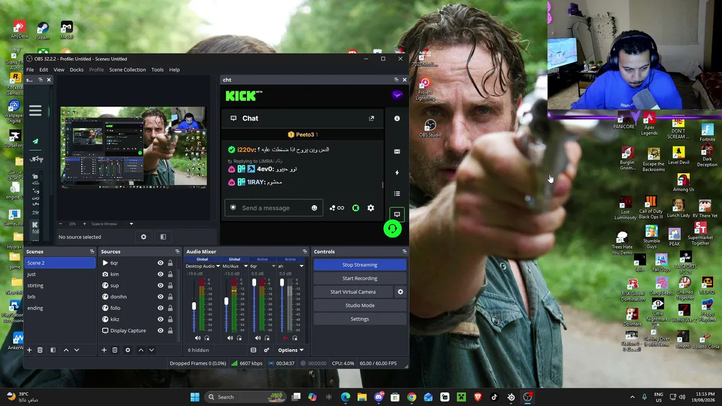Switch the audio mixer layout icon

[x=253, y=350]
